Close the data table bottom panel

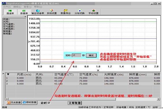coord(3,74)
